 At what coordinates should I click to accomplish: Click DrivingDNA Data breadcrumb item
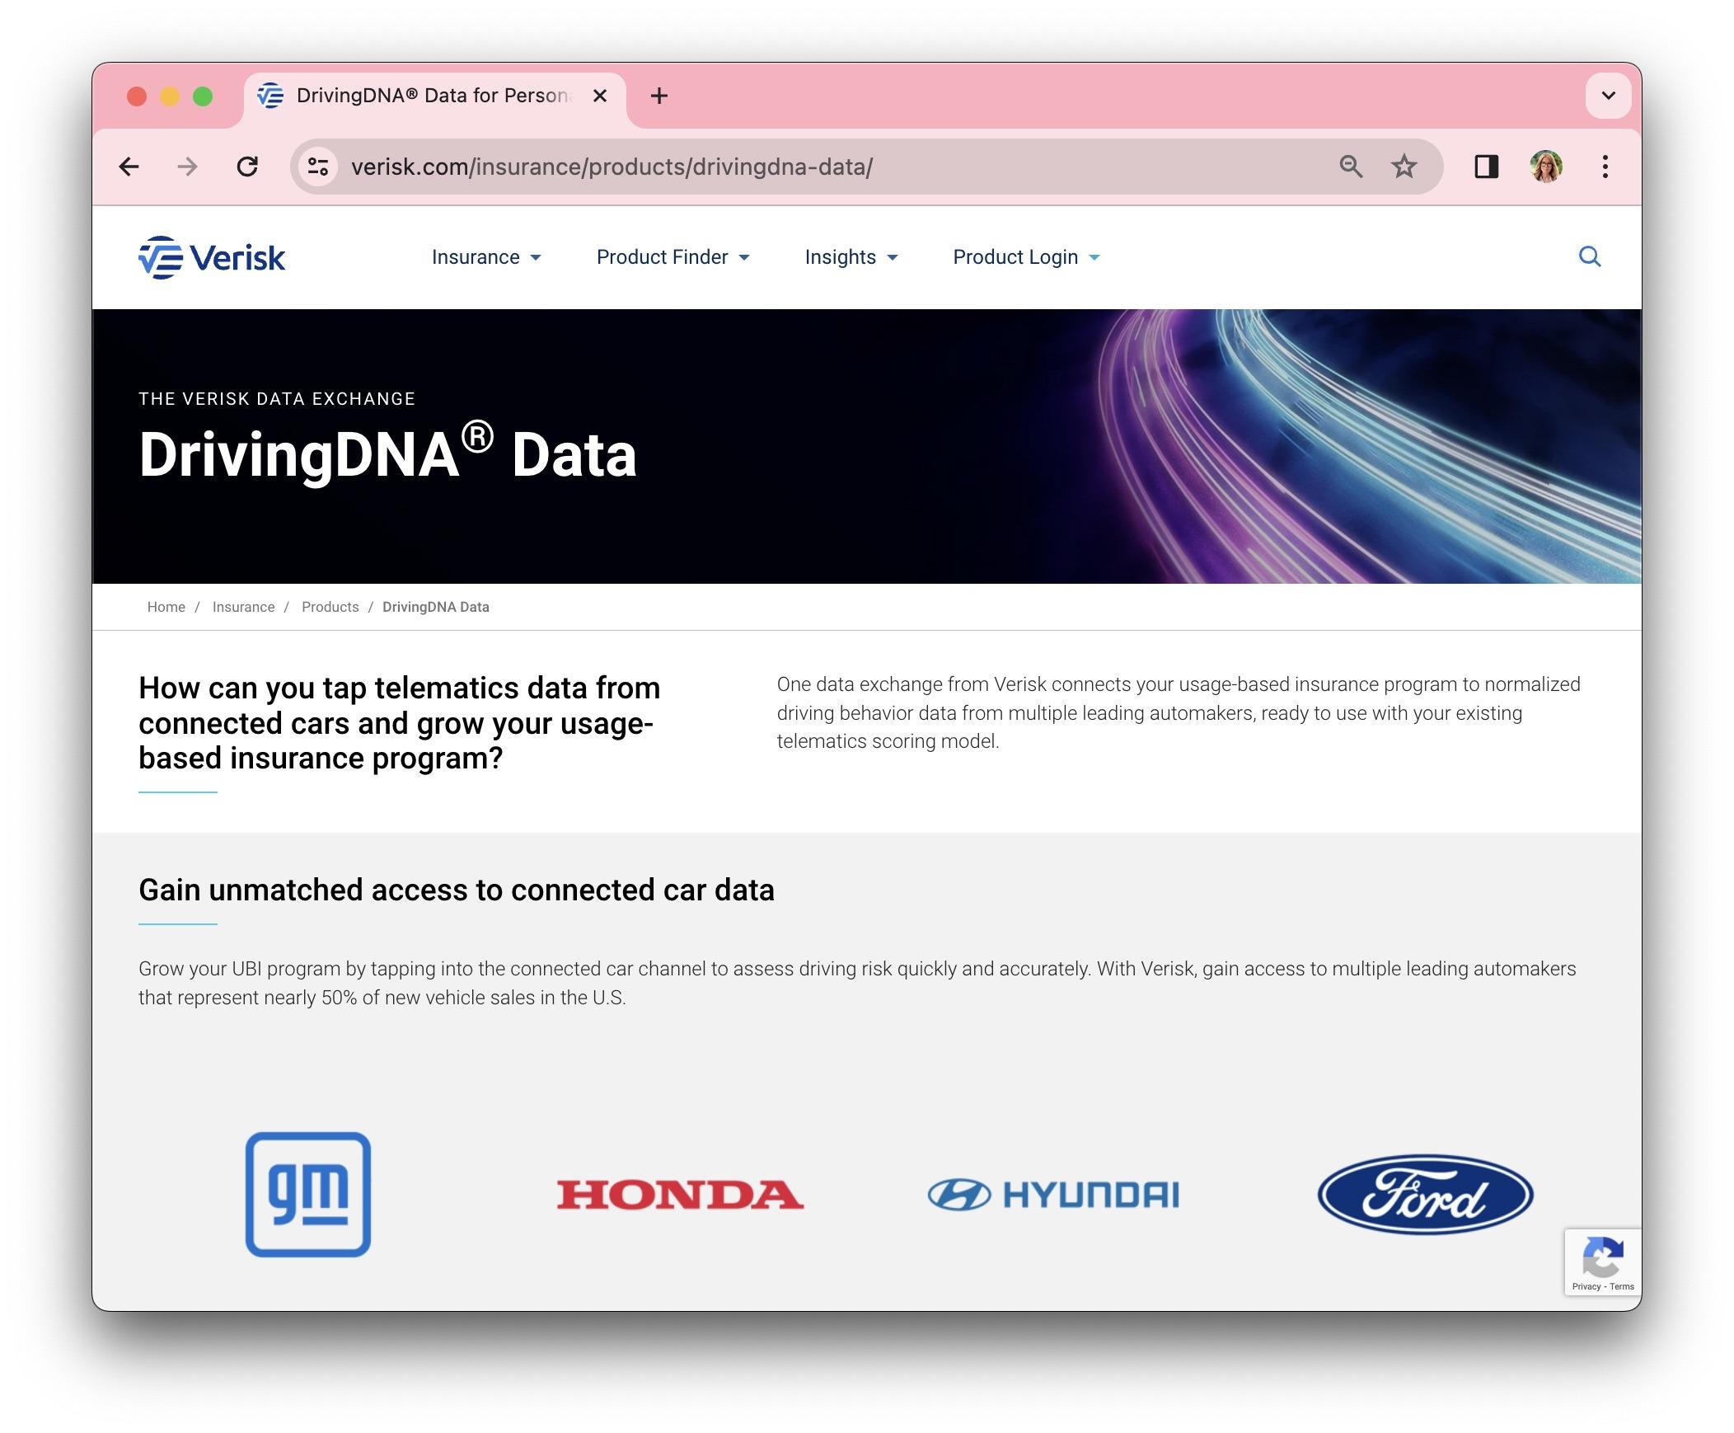(436, 607)
